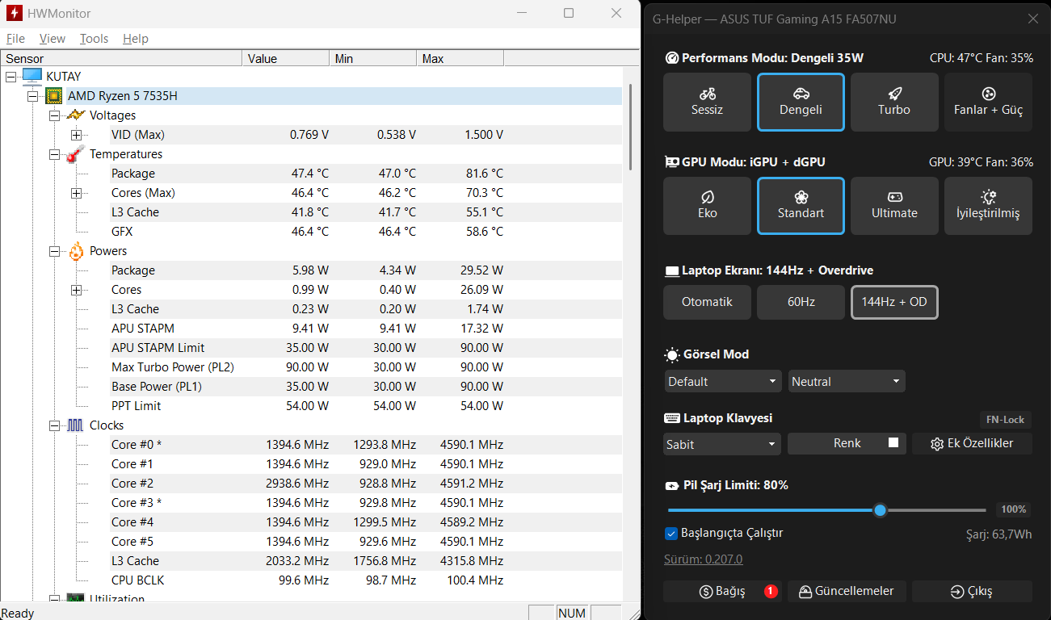
Task: Click the KUTAY computer icon
Action: point(32,76)
